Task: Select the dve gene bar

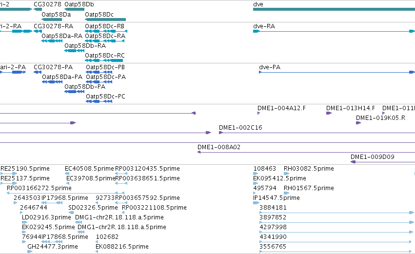Action: coord(334,10)
